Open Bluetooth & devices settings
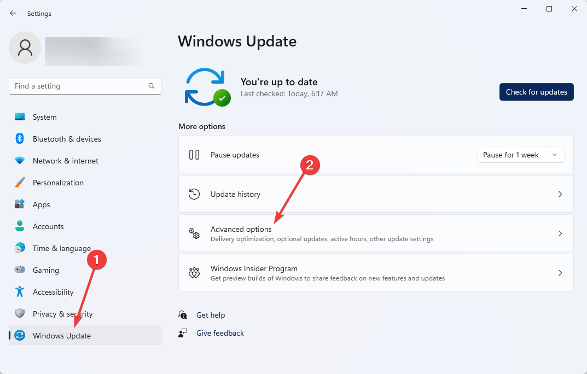Image resolution: width=587 pixels, height=374 pixels. pos(19,139)
